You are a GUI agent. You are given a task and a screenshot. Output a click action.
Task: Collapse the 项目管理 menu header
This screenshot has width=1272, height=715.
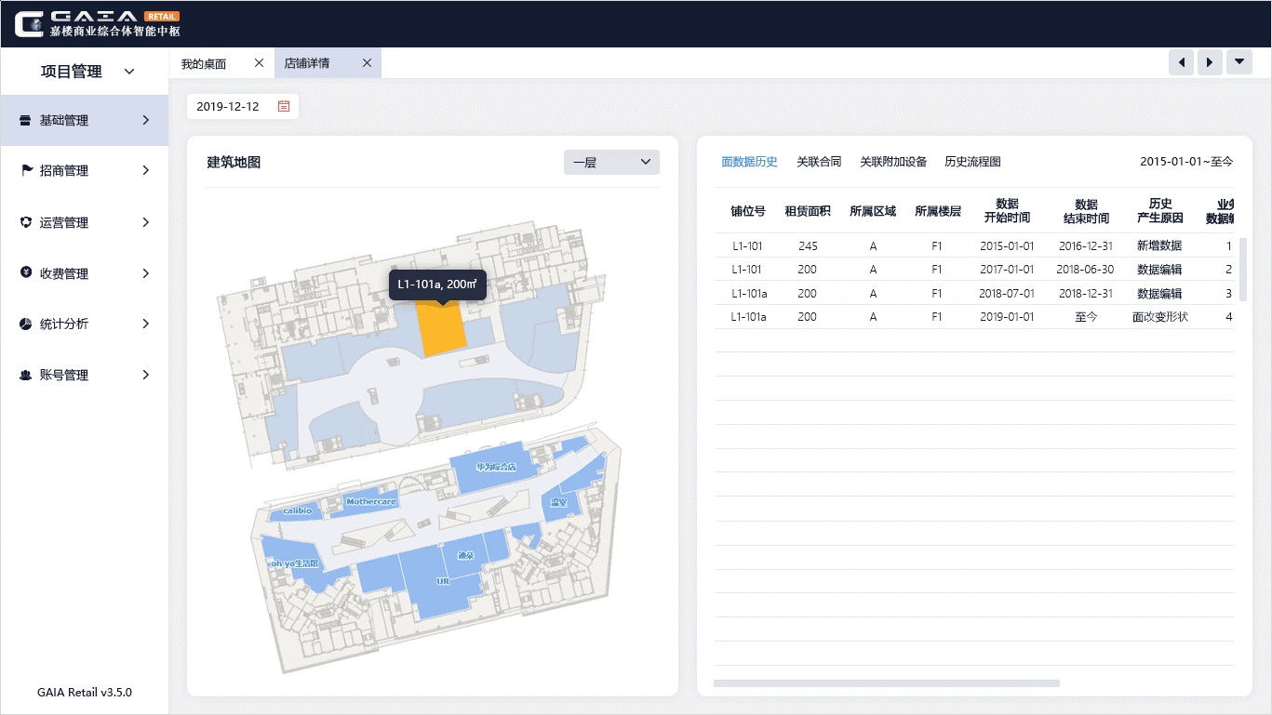(x=129, y=72)
